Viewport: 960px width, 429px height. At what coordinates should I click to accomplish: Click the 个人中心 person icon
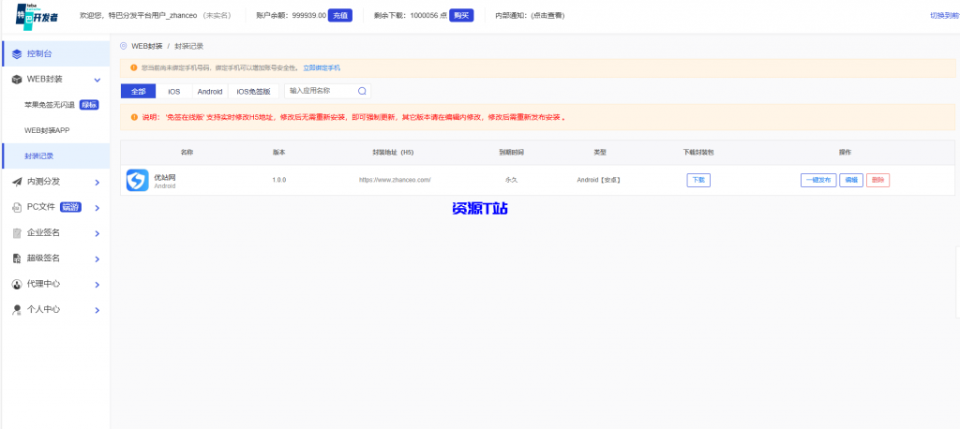[17, 310]
